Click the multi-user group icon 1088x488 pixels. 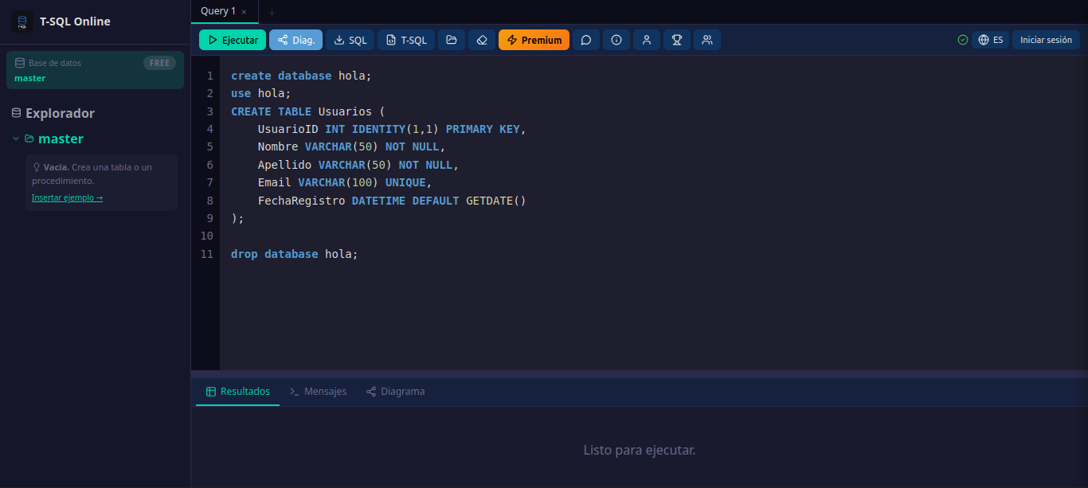click(x=707, y=40)
